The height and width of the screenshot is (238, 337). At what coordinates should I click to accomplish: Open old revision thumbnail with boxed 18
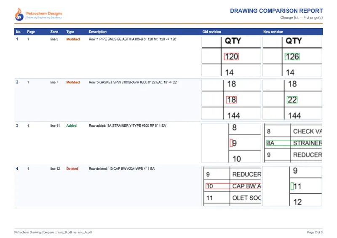click(231, 99)
